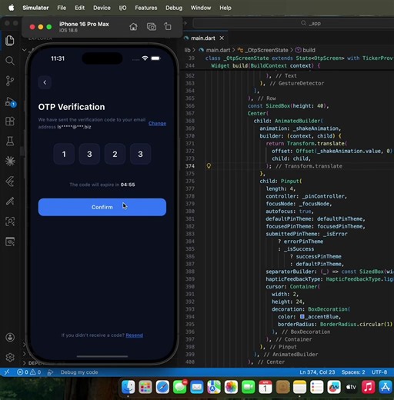Take a Simulator screenshot with camera icon
Viewport: 394px width, 400px height.
152,27
